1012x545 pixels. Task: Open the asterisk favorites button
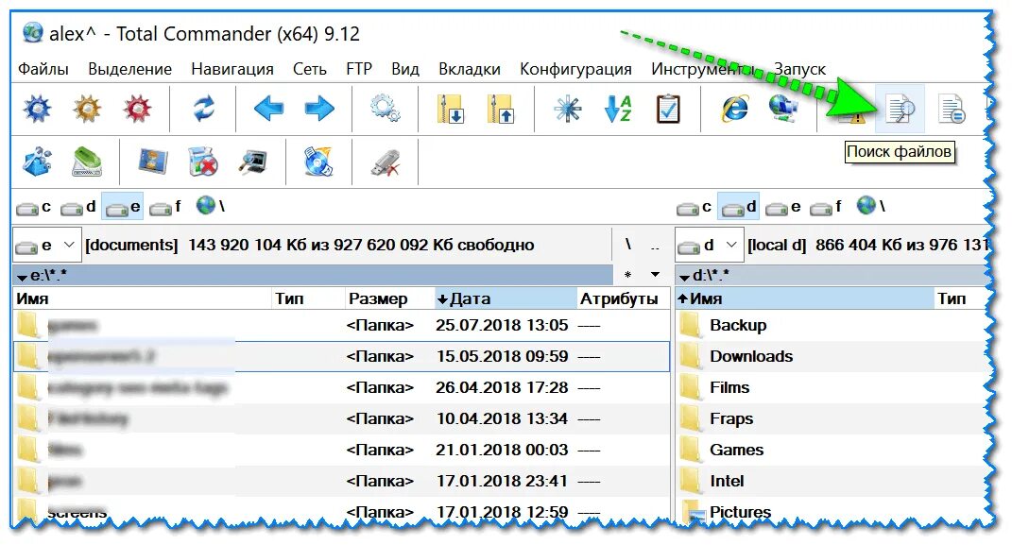pos(628,275)
